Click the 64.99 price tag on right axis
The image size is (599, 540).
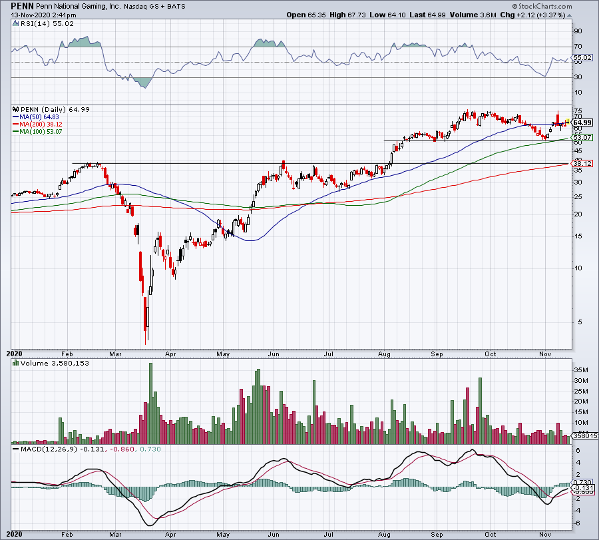(x=583, y=123)
